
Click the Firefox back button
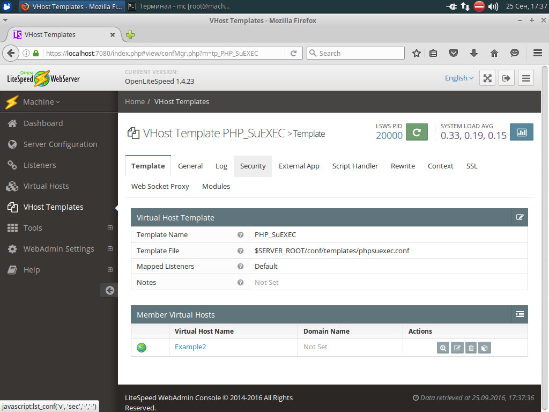tap(11, 53)
